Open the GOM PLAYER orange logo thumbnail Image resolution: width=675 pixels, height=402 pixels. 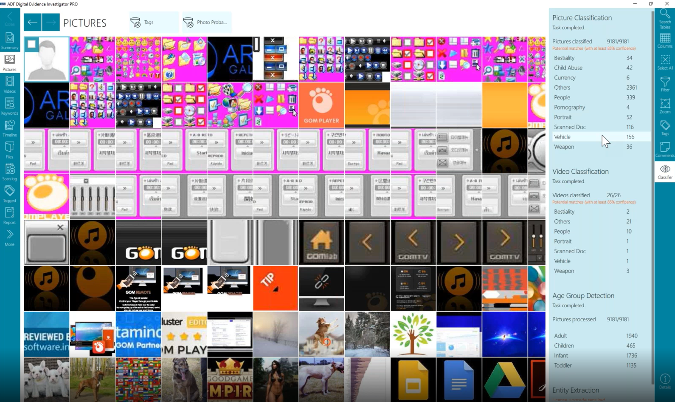321,105
